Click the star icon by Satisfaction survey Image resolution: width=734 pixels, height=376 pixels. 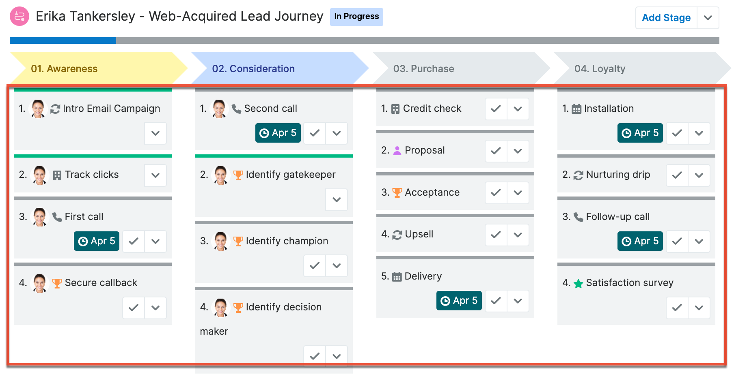click(x=578, y=284)
